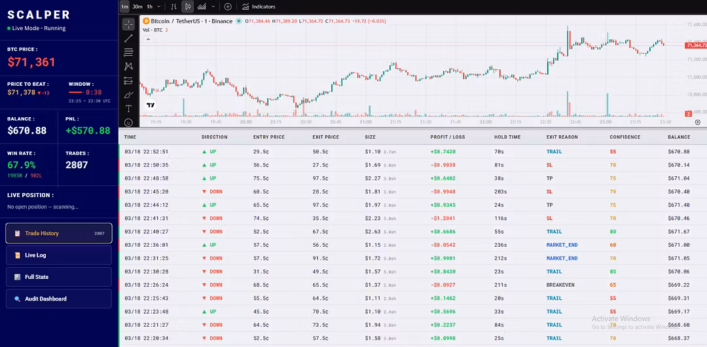Click the green market status dot beside Binance
This screenshot has width=707, height=347.
(x=238, y=21)
